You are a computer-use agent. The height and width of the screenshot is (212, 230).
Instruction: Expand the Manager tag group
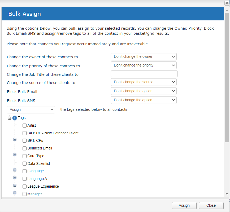pyautogui.click(x=15, y=193)
